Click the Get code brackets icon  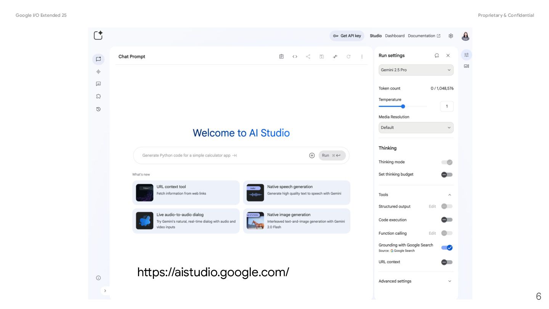pyautogui.click(x=295, y=56)
